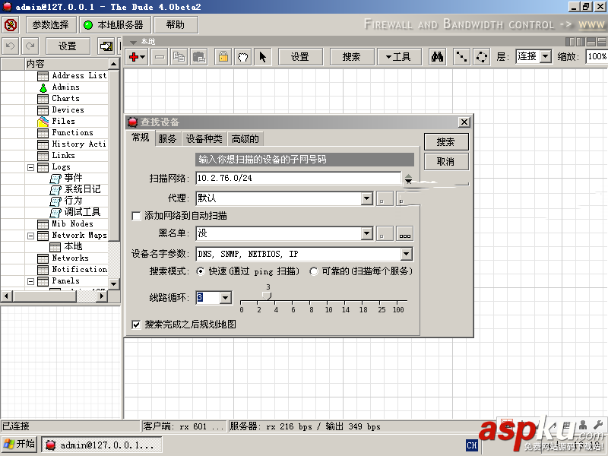Open the 线路循环 dropdown arrow

[225, 298]
